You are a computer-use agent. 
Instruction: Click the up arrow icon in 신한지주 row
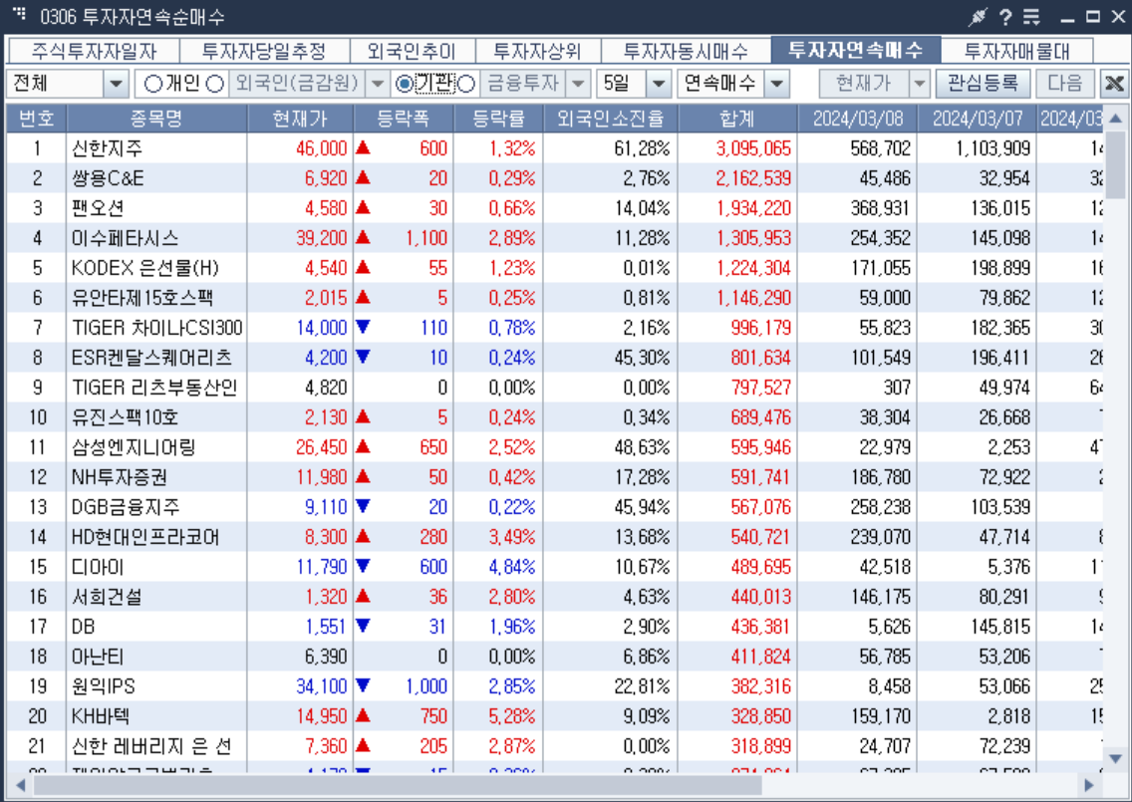pyautogui.click(x=363, y=148)
